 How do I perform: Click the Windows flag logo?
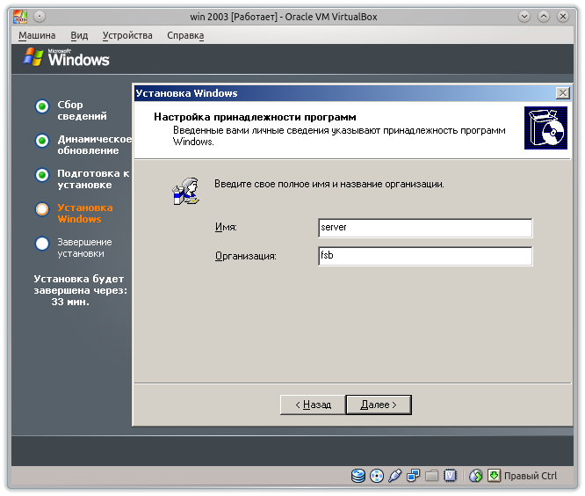click(x=32, y=57)
